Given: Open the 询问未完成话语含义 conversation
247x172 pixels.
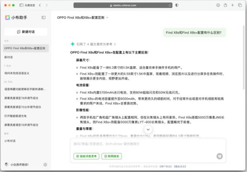Looking at the screenshot, I should 17,73.
